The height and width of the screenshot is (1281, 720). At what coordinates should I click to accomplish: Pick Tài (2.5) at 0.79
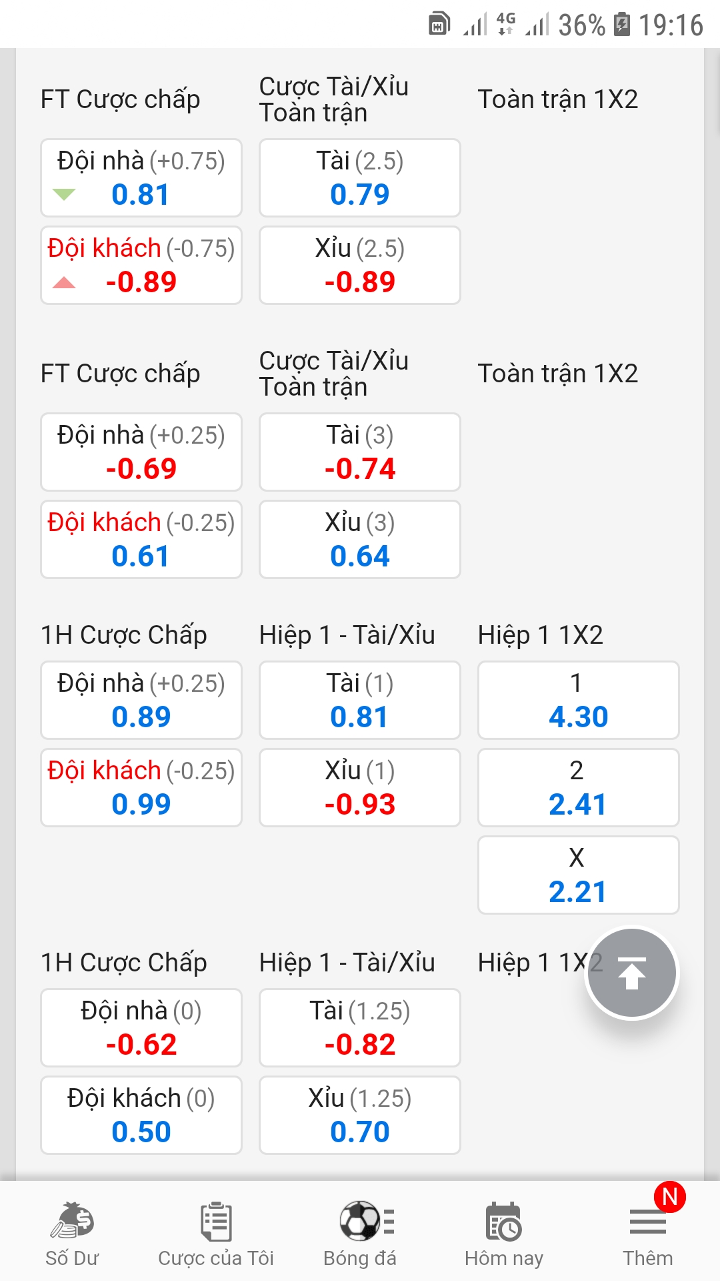360,178
